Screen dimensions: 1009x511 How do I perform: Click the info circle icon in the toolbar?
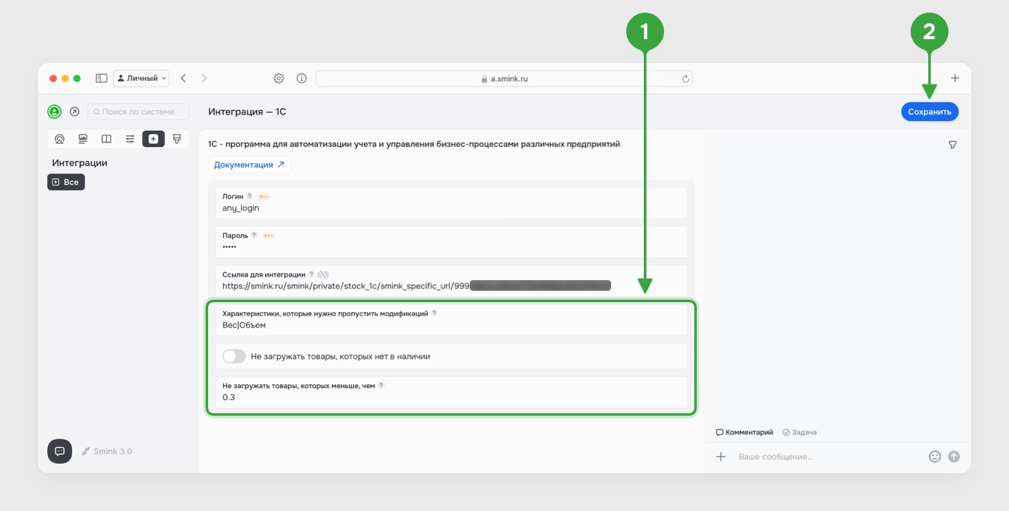[x=301, y=78]
